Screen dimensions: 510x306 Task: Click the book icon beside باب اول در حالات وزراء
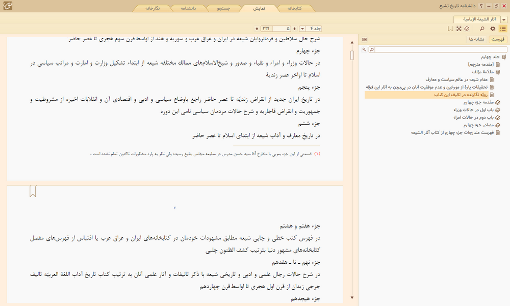[x=498, y=110]
